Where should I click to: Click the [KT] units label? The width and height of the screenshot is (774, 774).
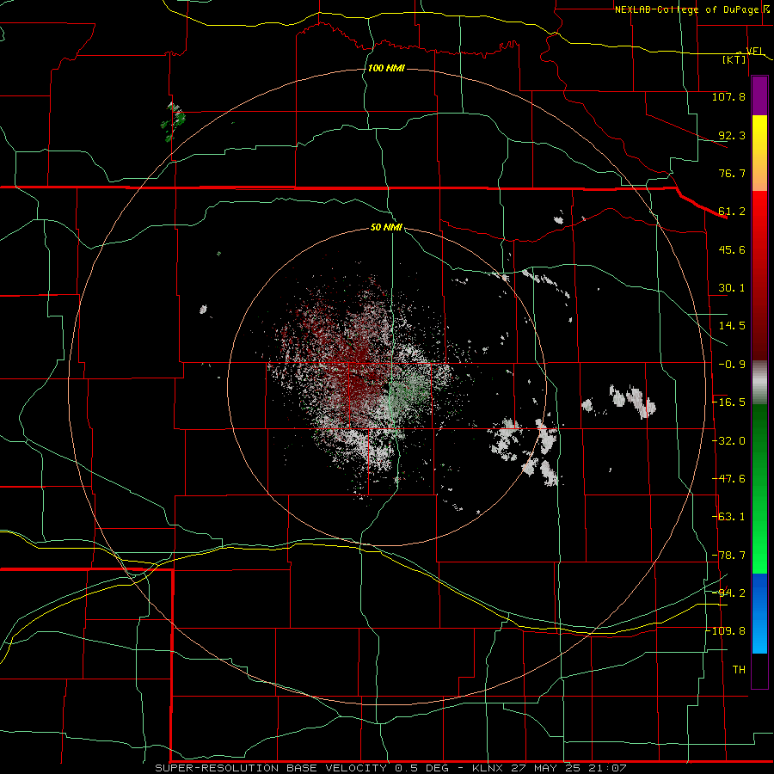pos(734,59)
